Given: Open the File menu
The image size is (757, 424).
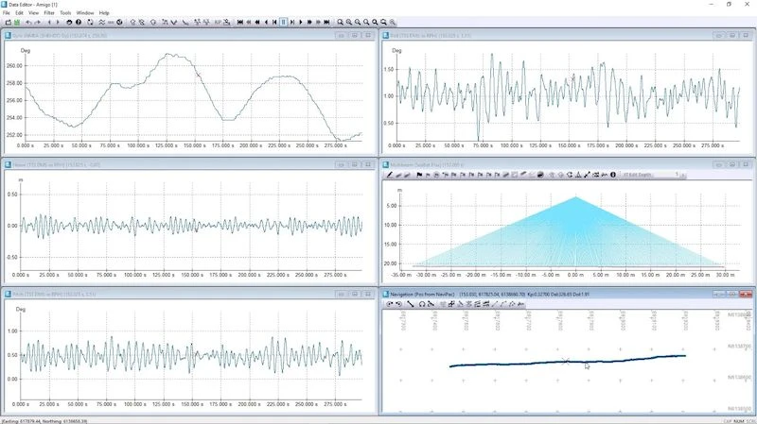Looking at the screenshot, I should pos(7,12).
